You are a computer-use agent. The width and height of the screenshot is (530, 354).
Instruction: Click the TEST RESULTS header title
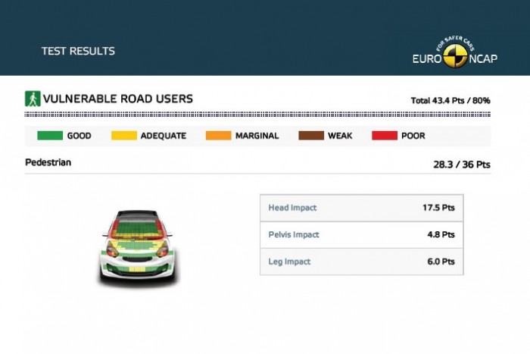pos(78,52)
